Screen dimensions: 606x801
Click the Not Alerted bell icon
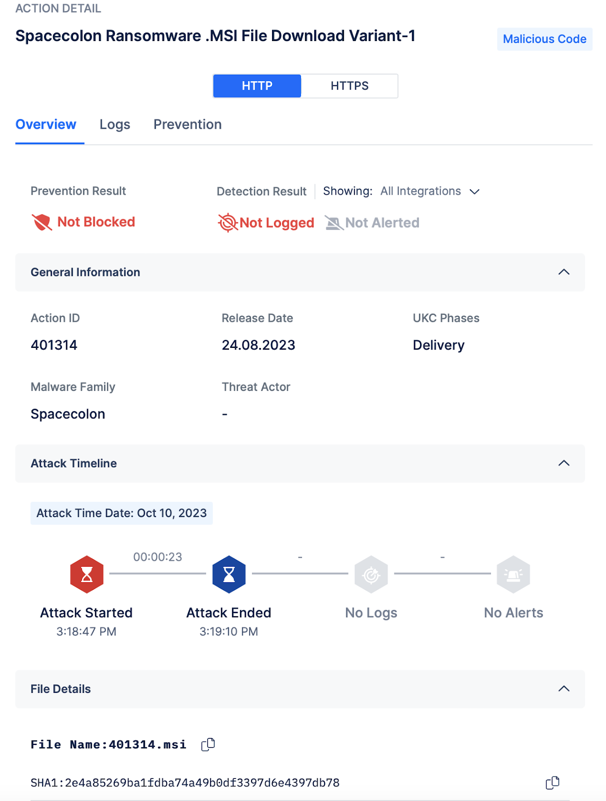click(x=333, y=223)
